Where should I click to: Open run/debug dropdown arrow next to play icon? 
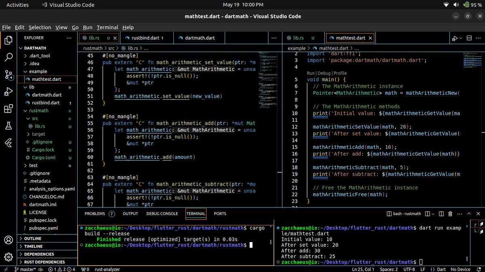point(461,38)
